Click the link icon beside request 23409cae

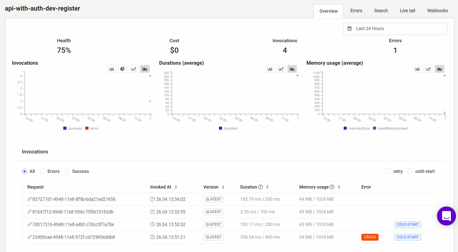29,237
